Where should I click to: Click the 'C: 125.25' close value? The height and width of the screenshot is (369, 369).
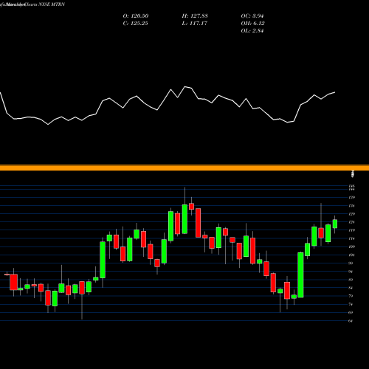[135, 24]
